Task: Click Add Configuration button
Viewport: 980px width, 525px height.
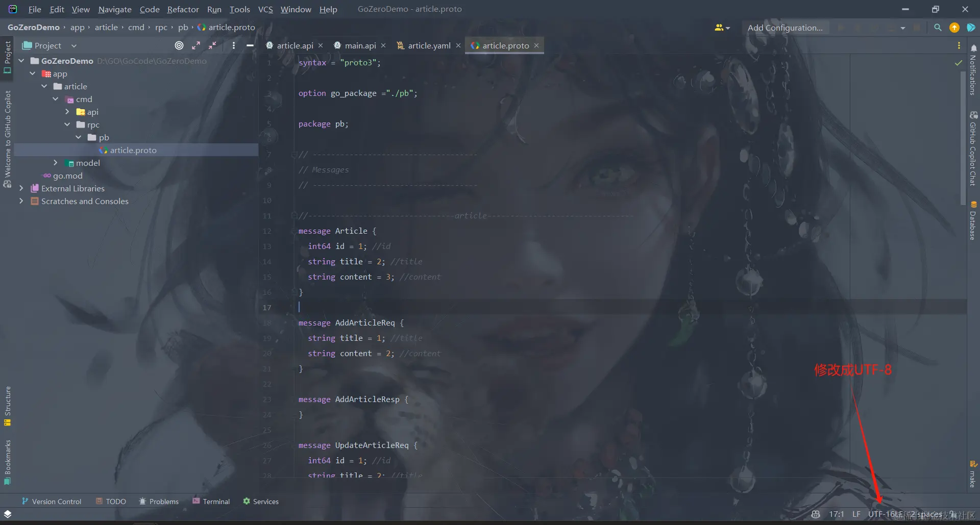Action: click(x=785, y=28)
